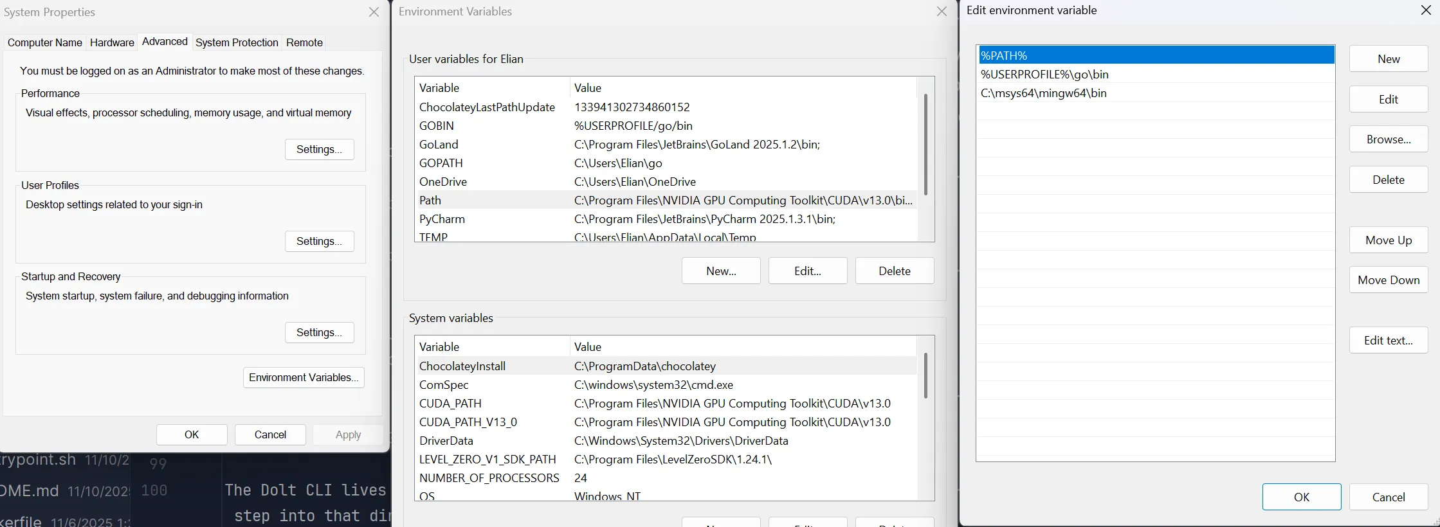Screen dimensions: 1440x527
Task: Click the Environment Variables button
Action: (x=304, y=377)
